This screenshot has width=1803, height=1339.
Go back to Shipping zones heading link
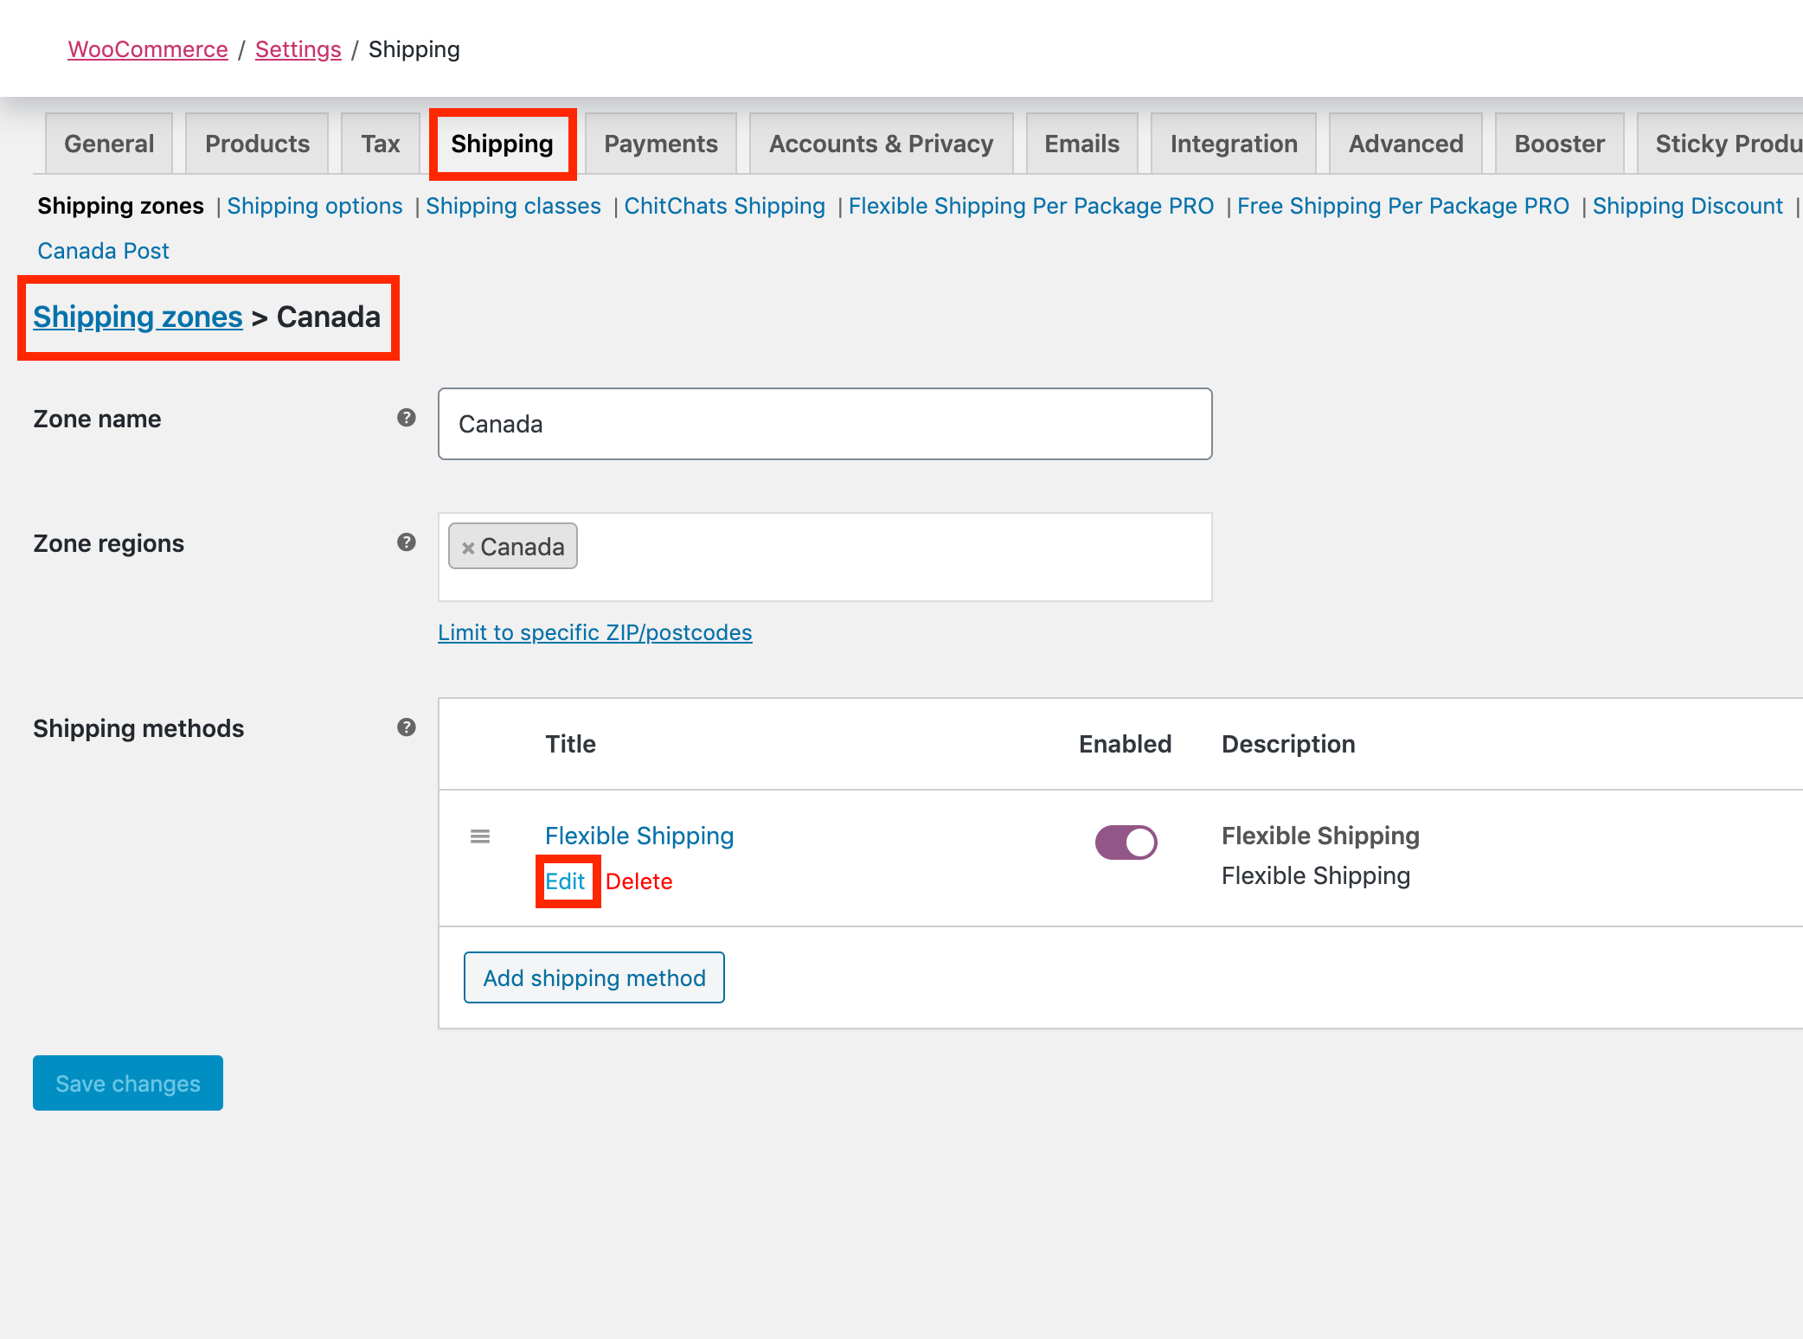pos(138,317)
